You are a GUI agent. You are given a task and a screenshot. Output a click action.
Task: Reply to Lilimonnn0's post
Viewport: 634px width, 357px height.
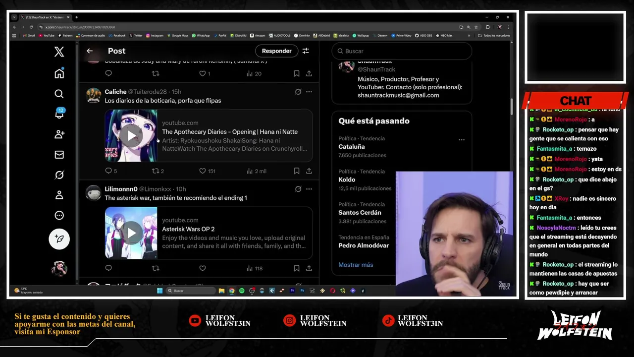[x=108, y=268]
